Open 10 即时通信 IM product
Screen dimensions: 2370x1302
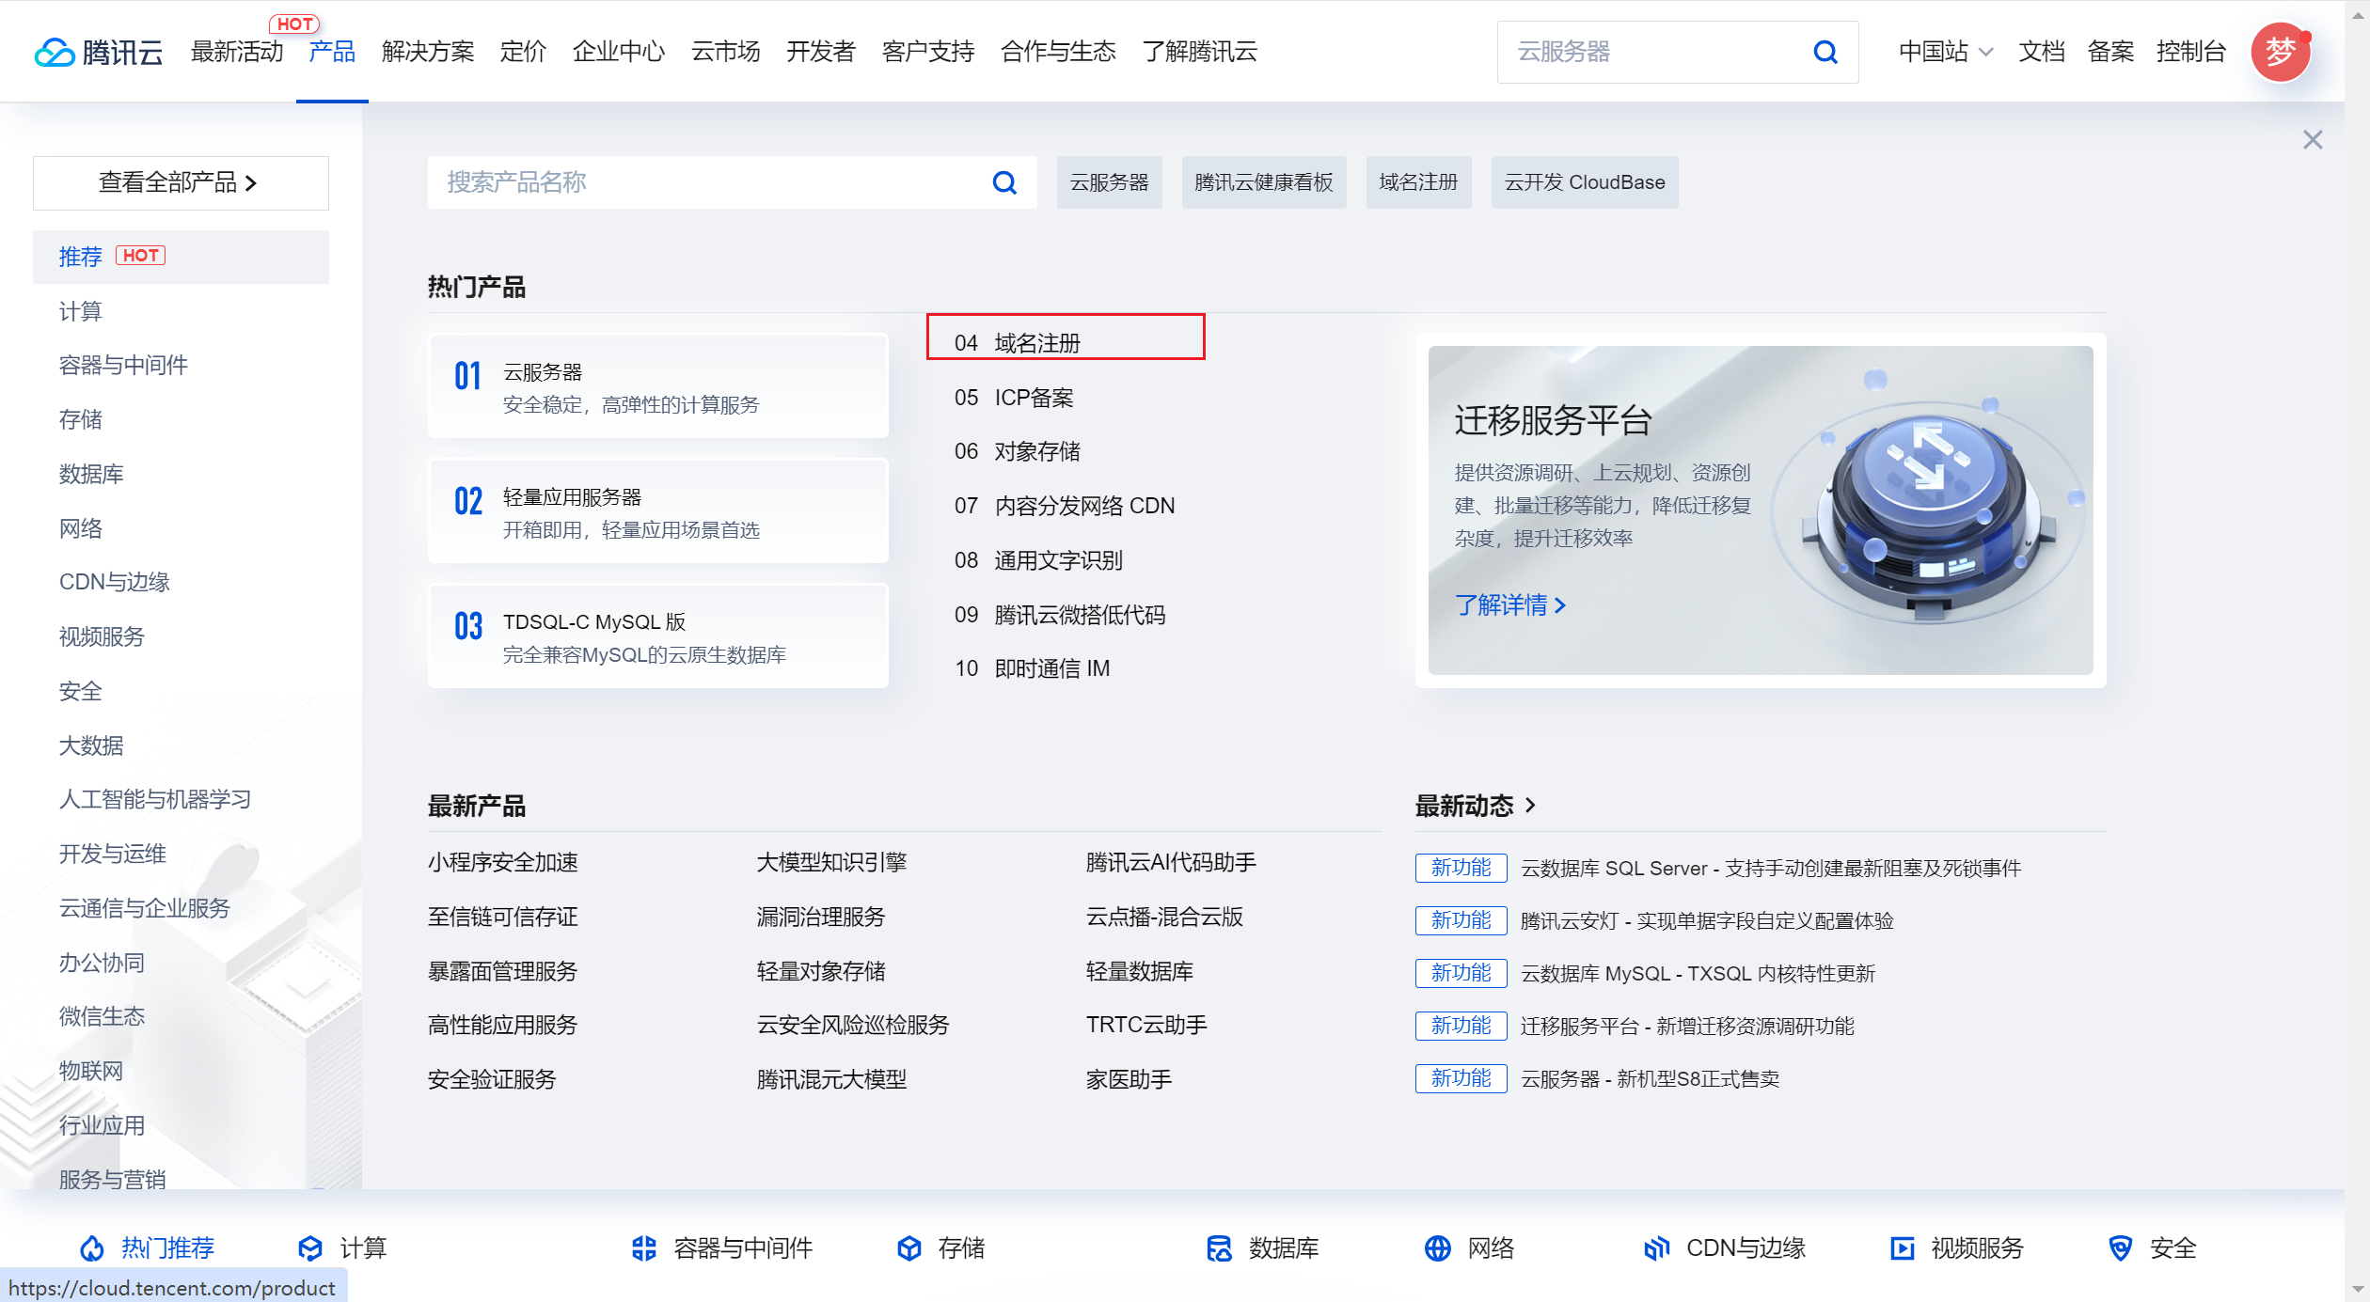point(1033,668)
